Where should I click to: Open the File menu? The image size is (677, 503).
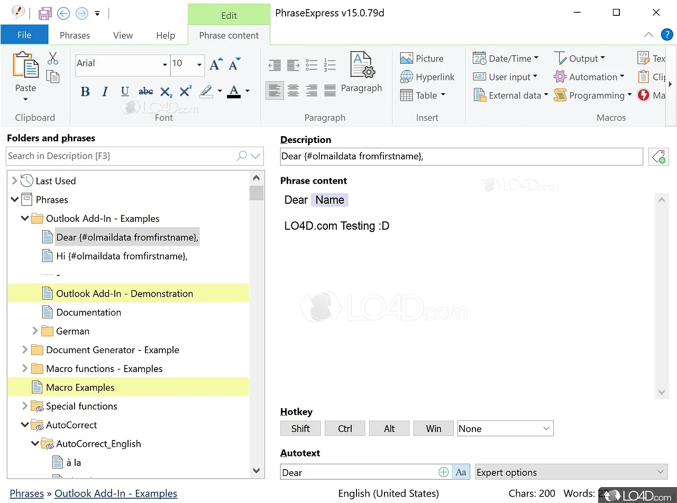[x=24, y=35]
